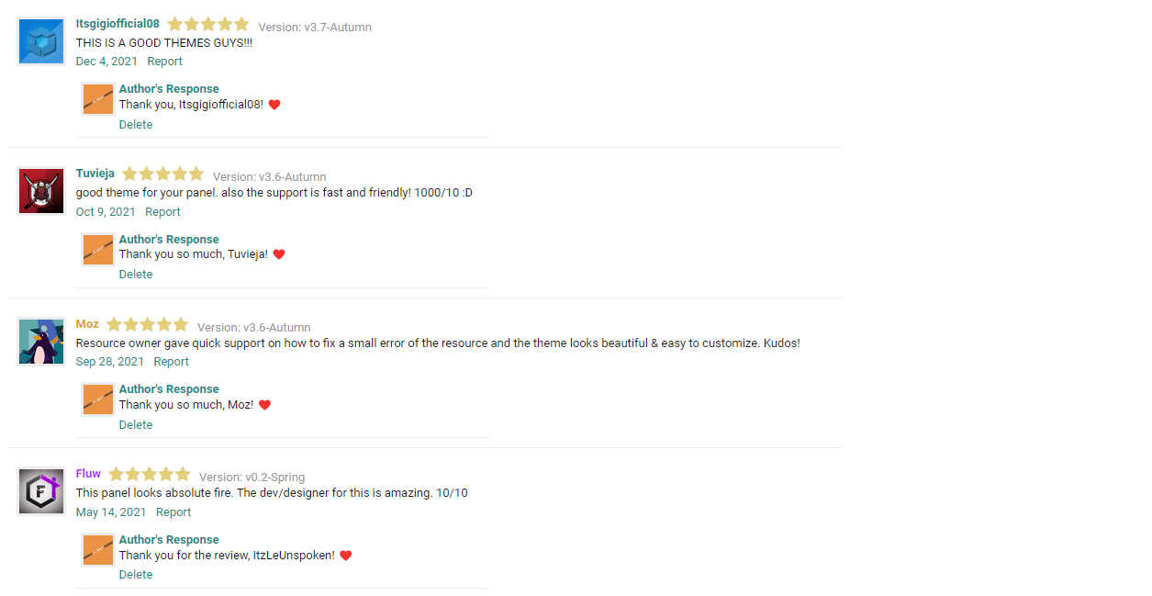Open the Fluw username profile link
Screen dimensions: 1152x596
click(88, 474)
